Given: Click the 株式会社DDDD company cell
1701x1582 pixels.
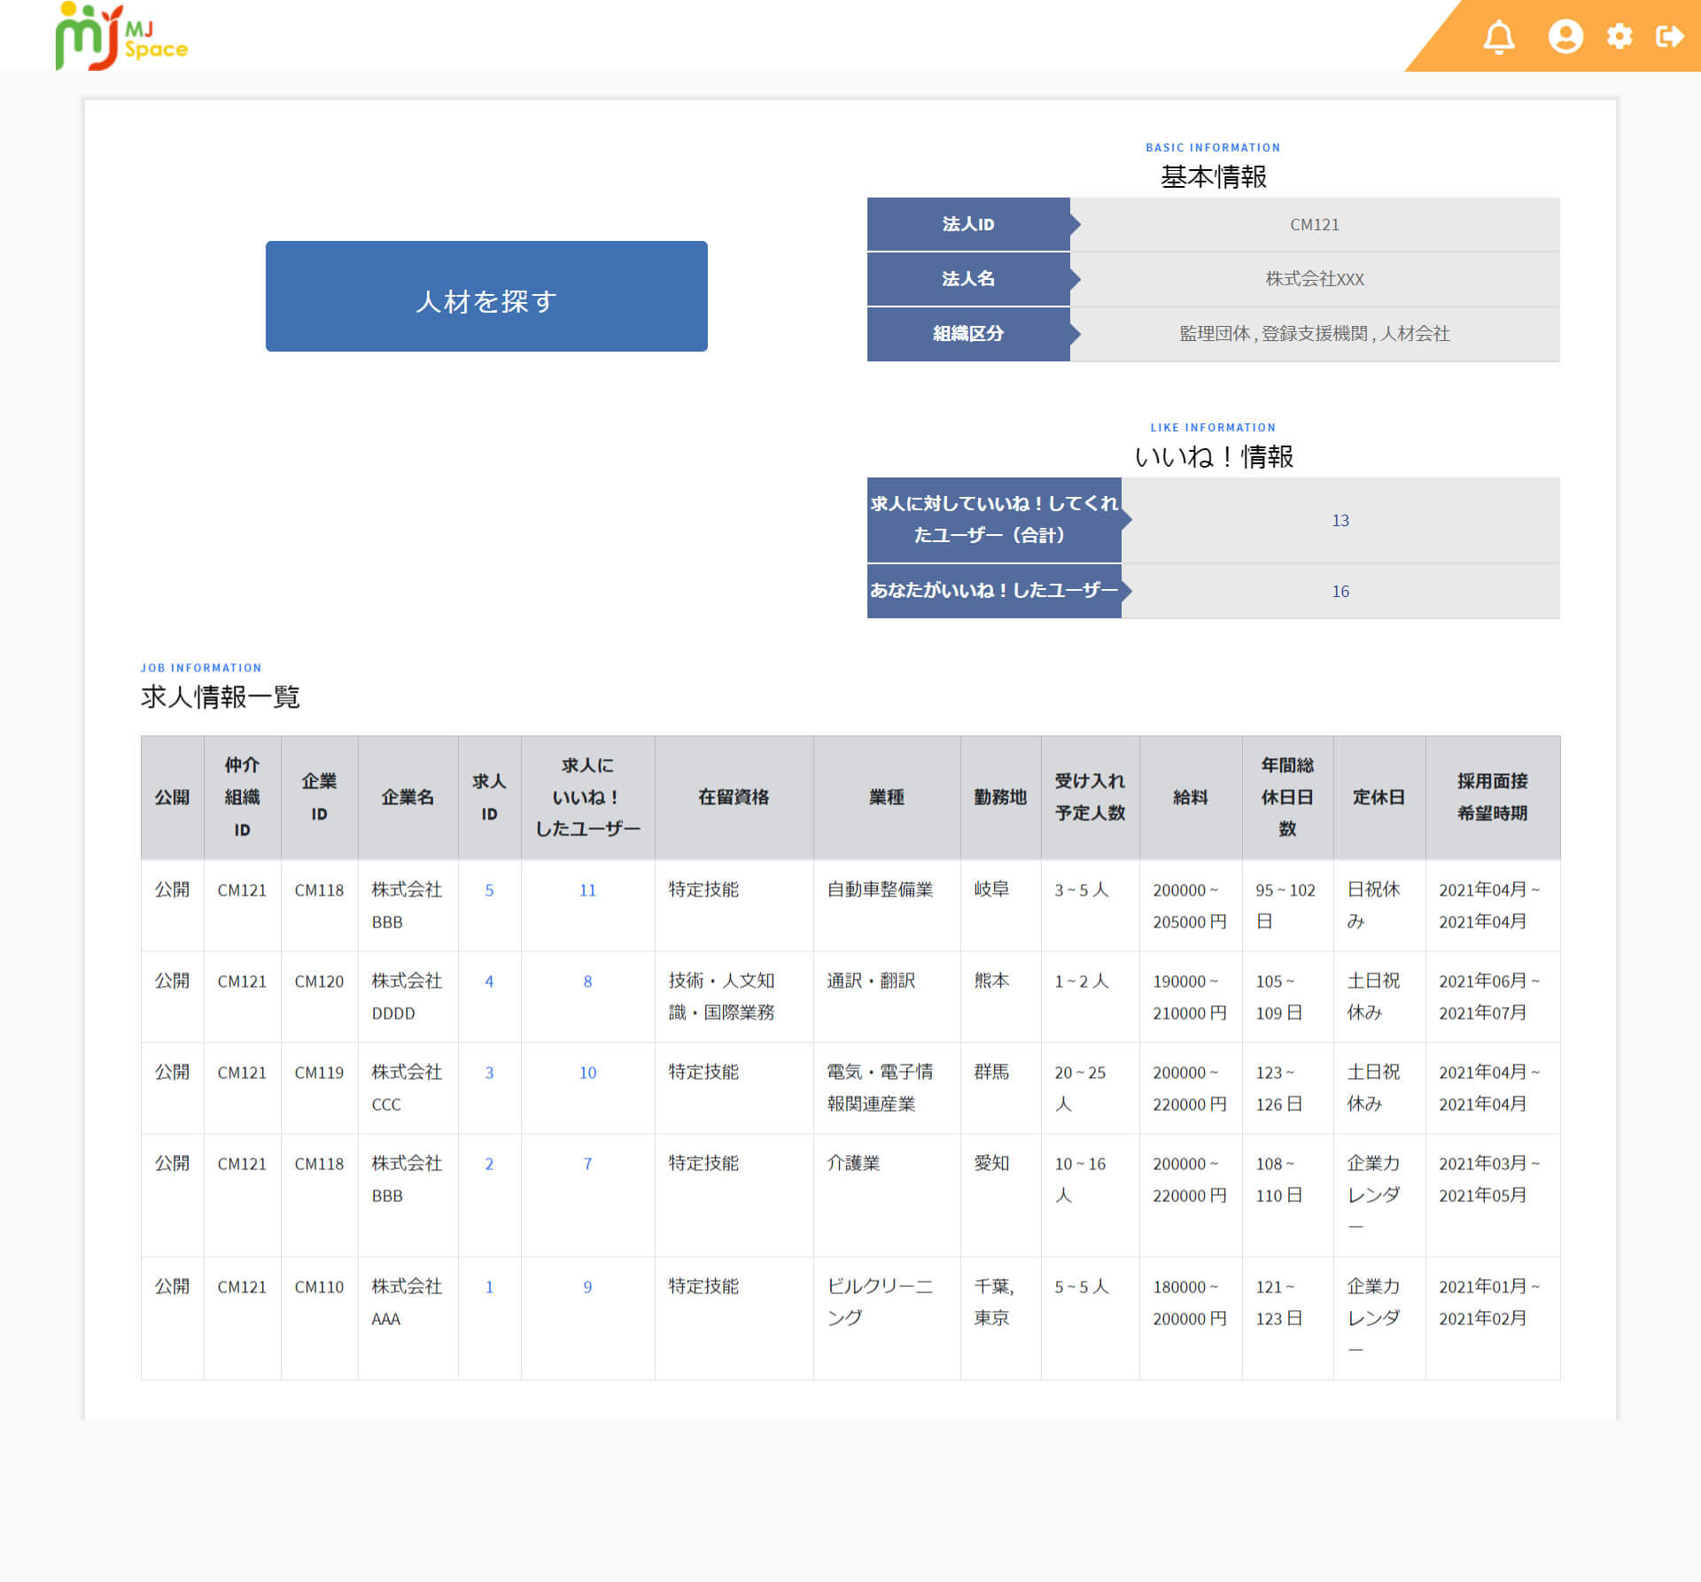Looking at the screenshot, I should pos(407,997).
